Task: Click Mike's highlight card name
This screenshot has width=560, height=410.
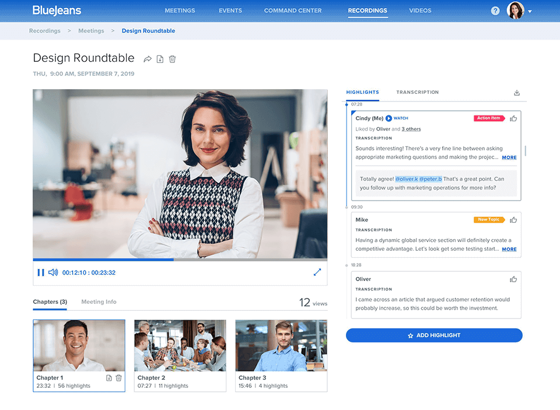Action: [362, 220]
